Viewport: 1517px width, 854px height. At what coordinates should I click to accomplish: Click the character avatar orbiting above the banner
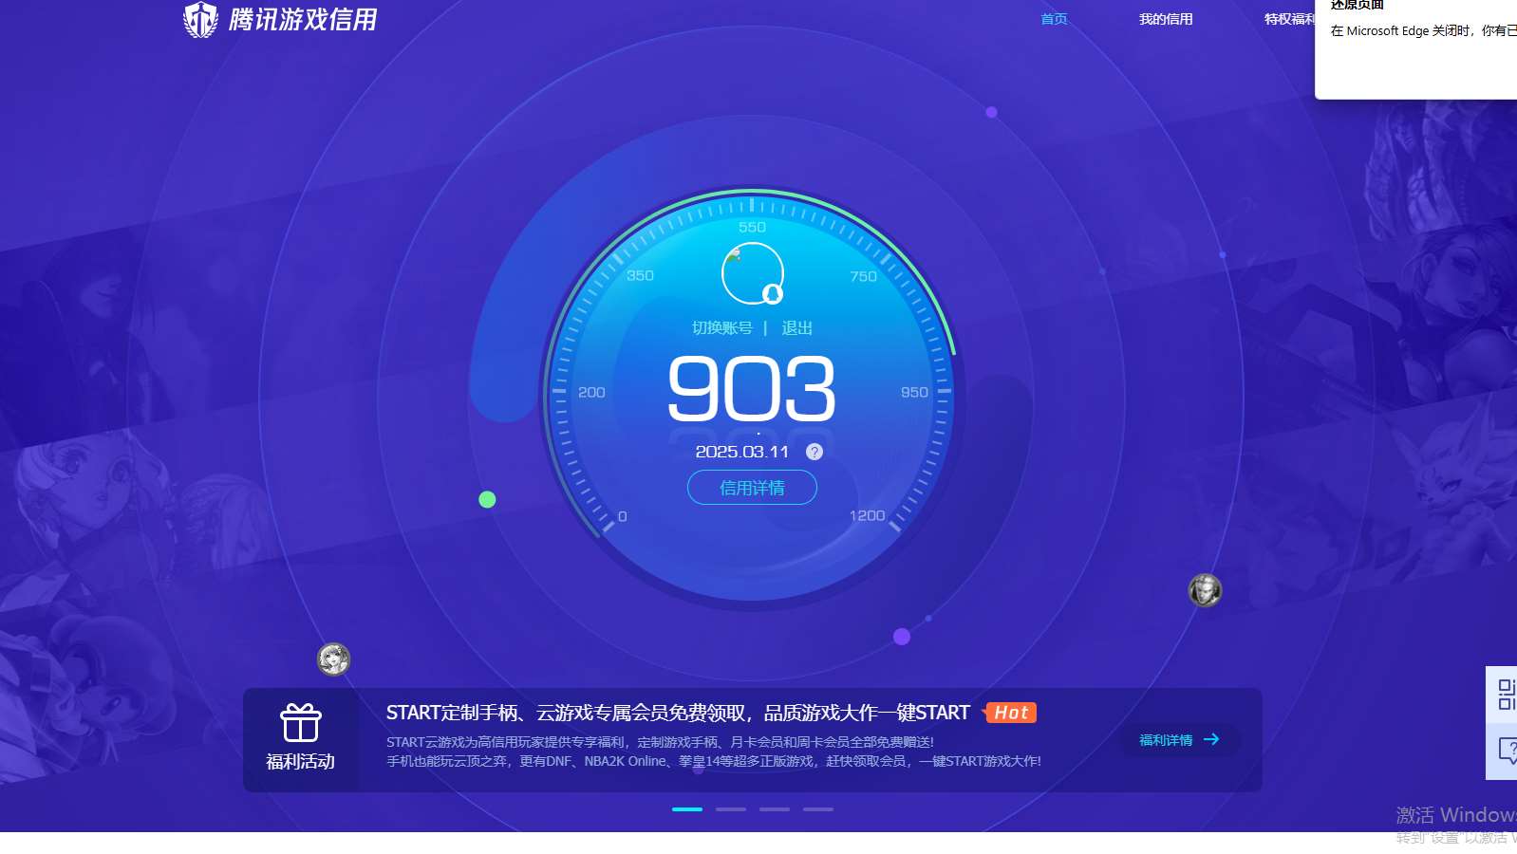[333, 659]
